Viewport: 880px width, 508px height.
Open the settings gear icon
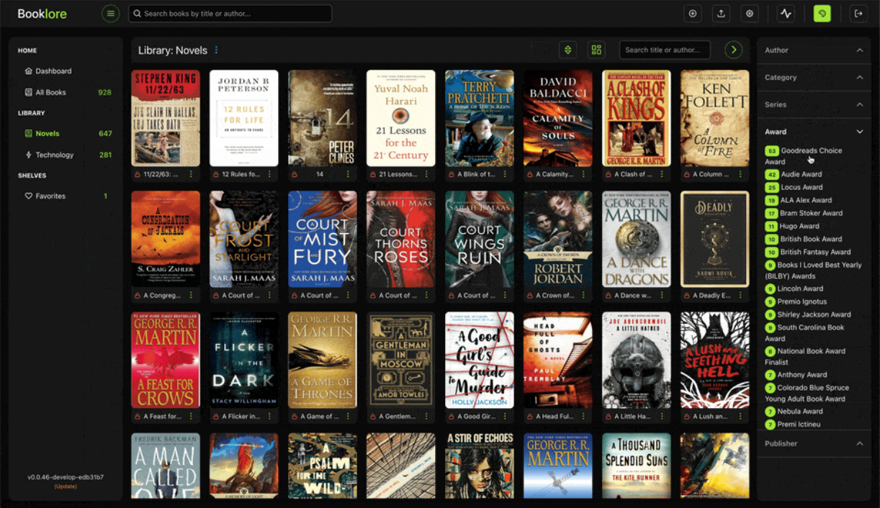coord(749,14)
